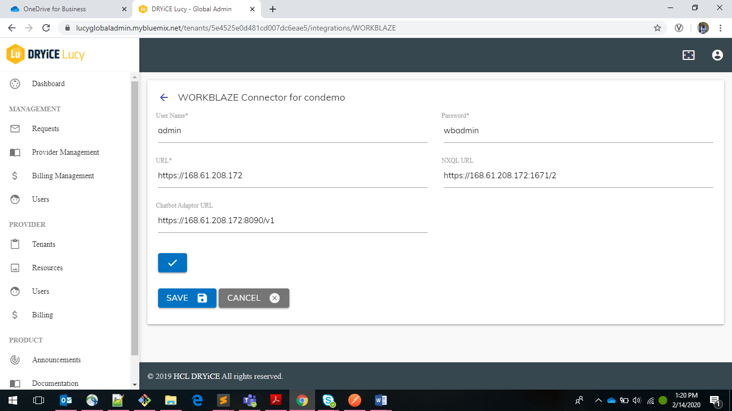Open the user account profile icon
The height and width of the screenshot is (411, 732).
click(x=718, y=55)
